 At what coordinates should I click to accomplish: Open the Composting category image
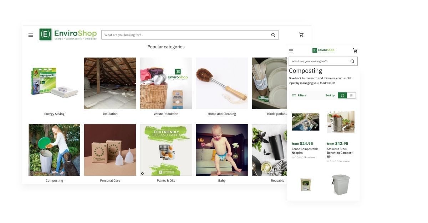click(54, 150)
